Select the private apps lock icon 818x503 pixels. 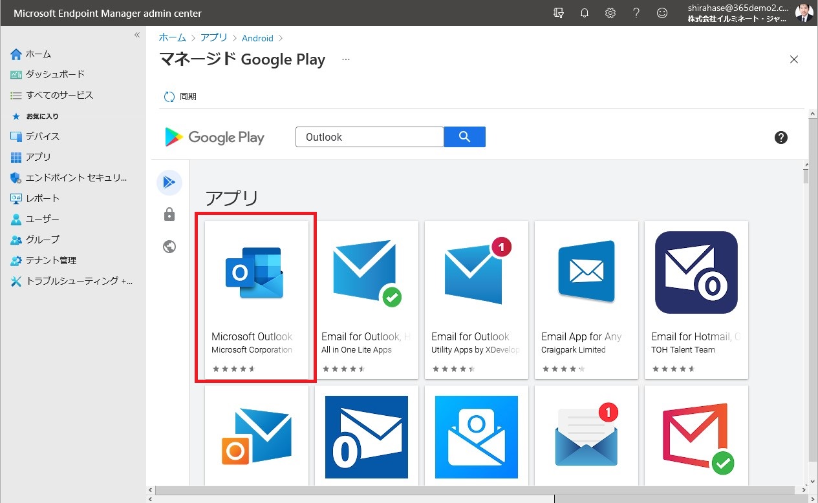point(169,214)
